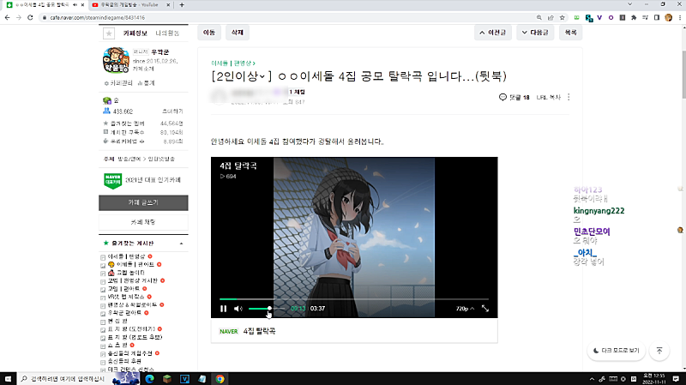Show hidden system tray icons chevron

(592, 379)
